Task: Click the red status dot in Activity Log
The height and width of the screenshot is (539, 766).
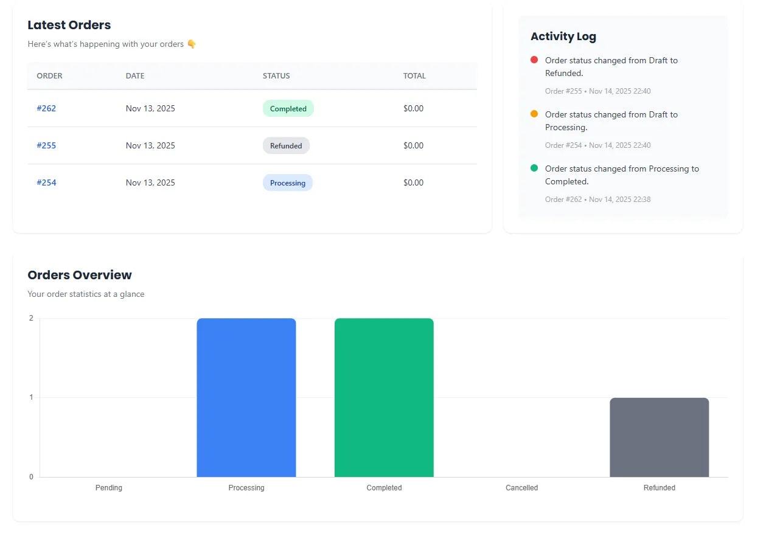Action: pyautogui.click(x=534, y=59)
